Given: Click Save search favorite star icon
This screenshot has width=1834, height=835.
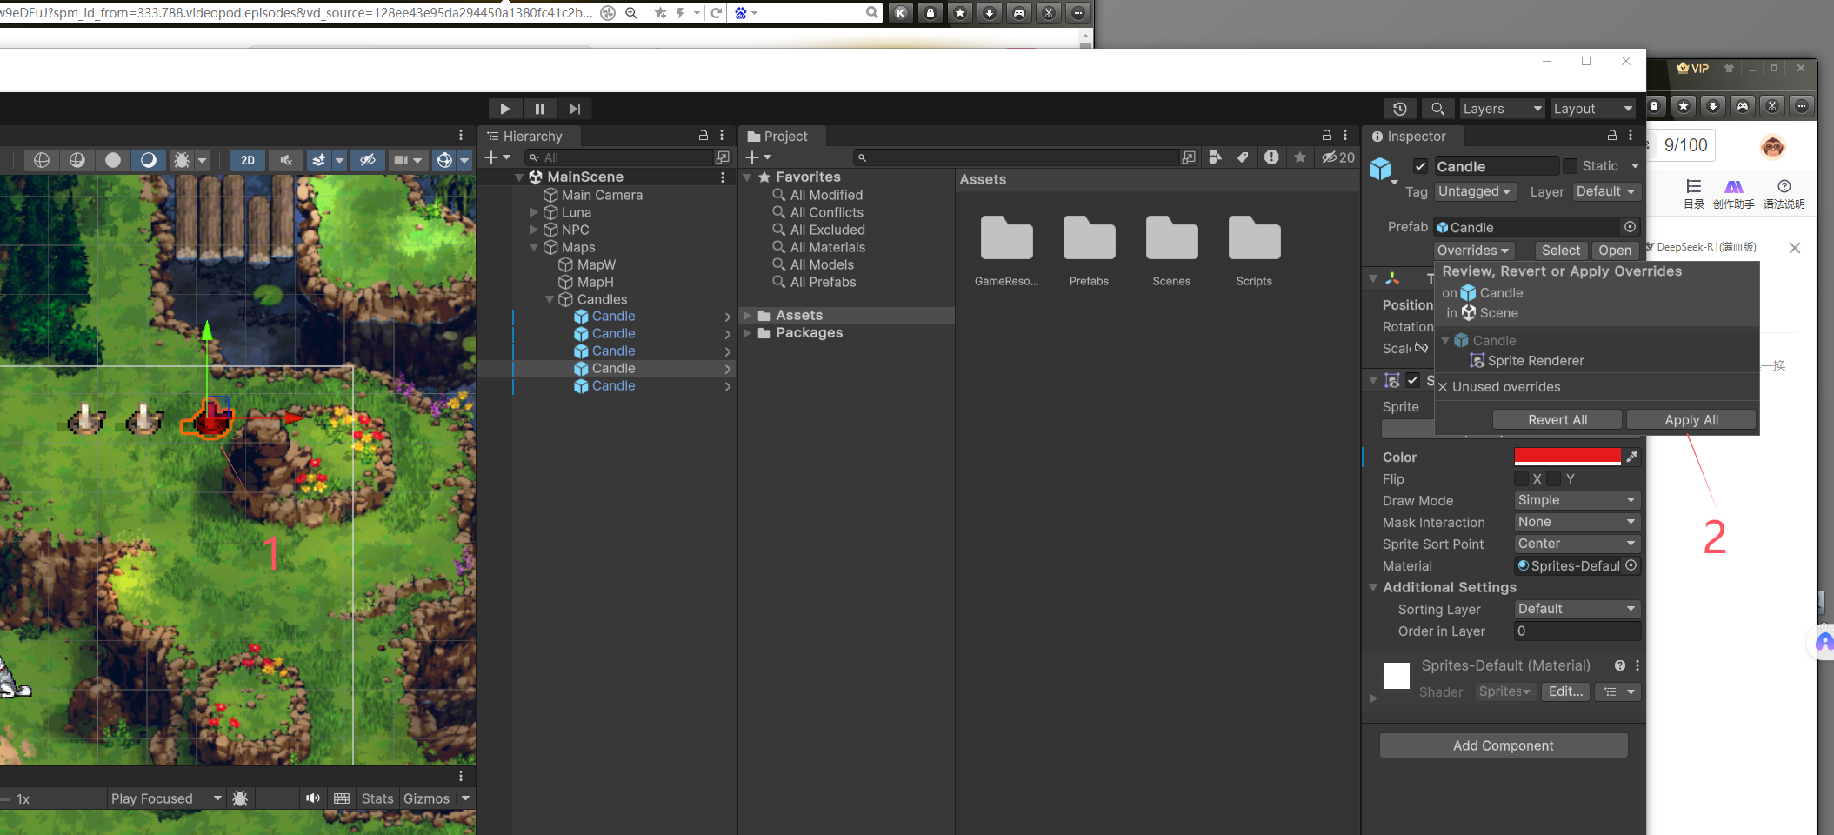Looking at the screenshot, I should pyautogui.click(x=1299, y=157).
